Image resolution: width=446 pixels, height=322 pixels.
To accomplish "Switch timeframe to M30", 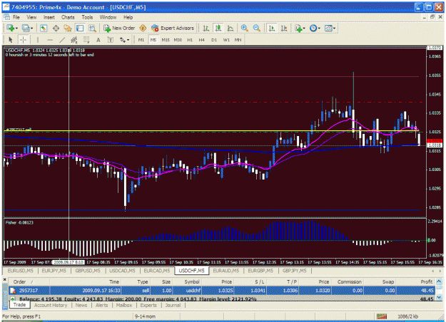I will tap(178, 40).
